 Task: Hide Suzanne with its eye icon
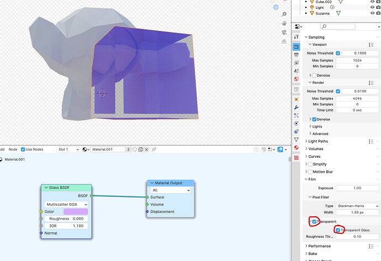(373, 13)
